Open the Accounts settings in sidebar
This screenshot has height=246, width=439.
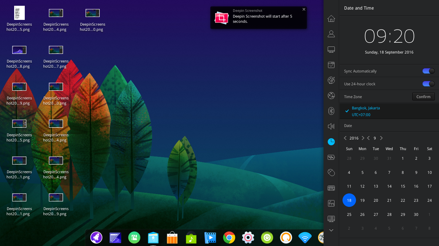331,34
